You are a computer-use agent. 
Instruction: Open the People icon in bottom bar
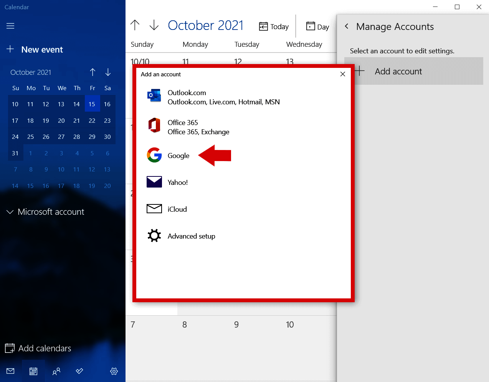point(56,371)
